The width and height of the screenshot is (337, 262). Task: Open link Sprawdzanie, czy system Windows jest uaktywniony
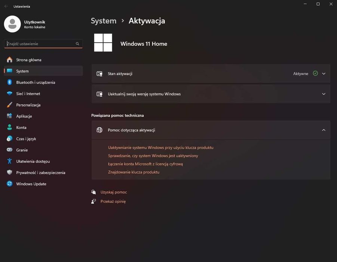pyautogui.click(x=153, y=156)
